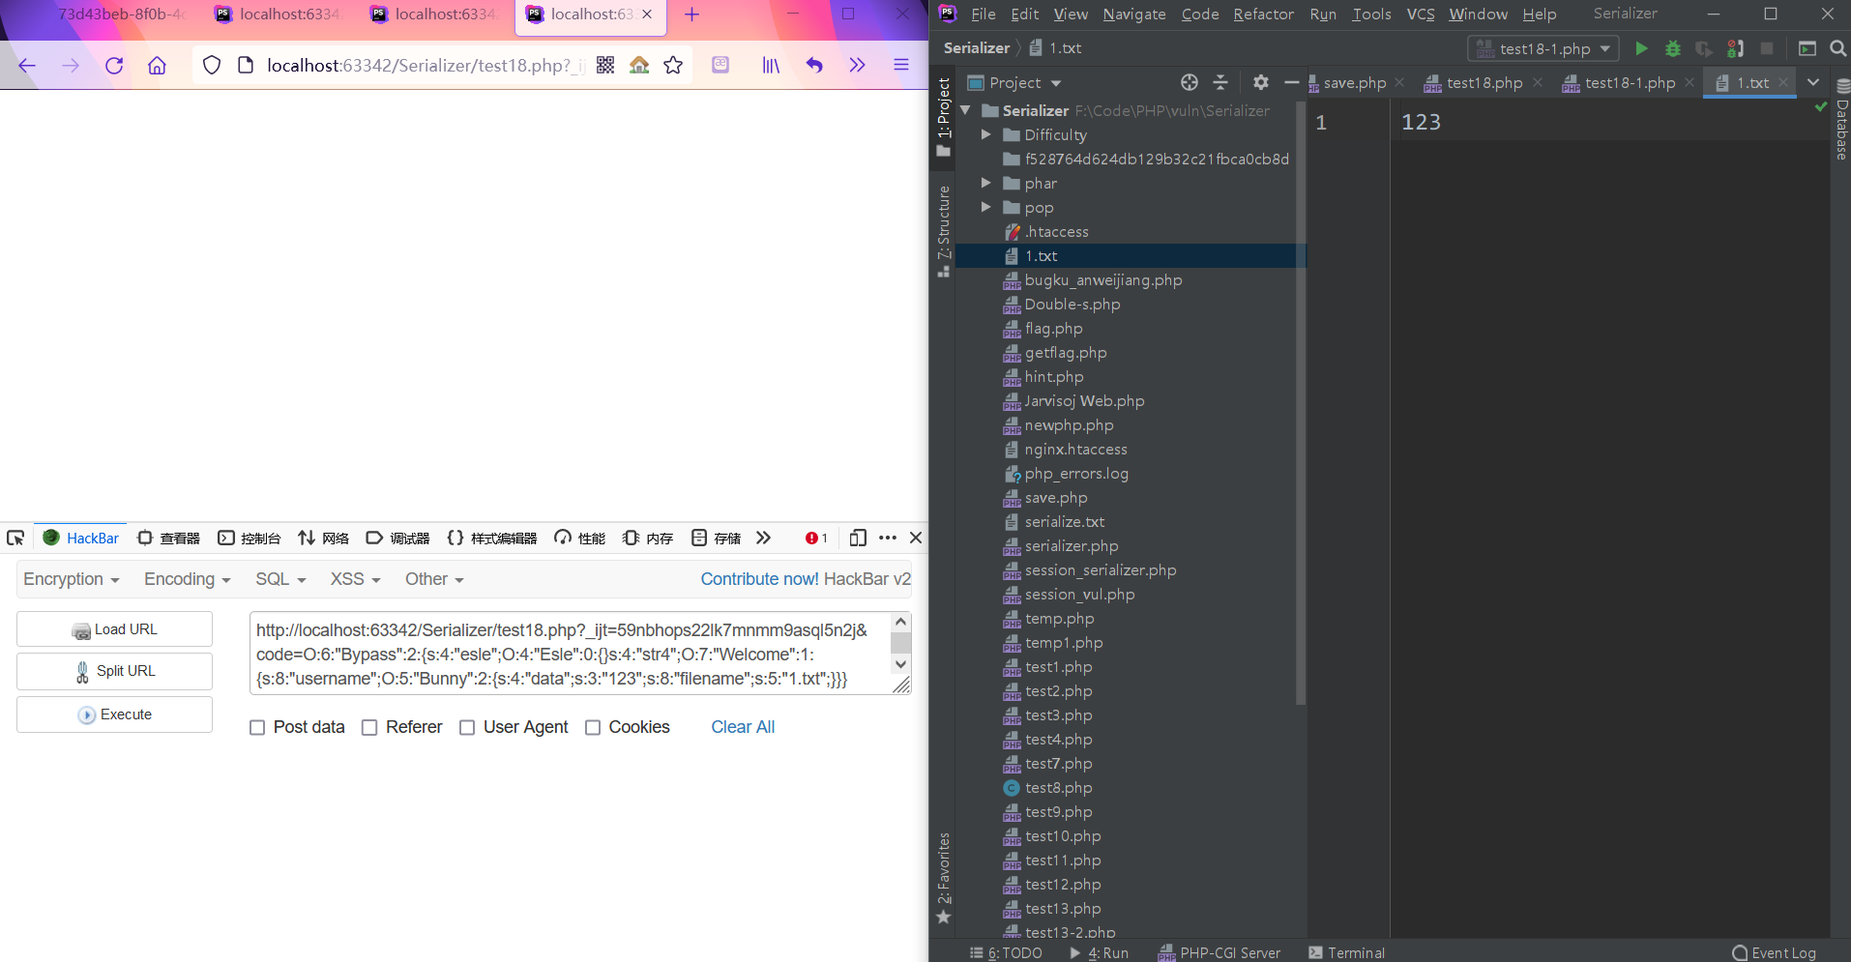Viewport: 1851px width, 962px height.
Task: Expand the phar folder
Action: coord(985,183)
